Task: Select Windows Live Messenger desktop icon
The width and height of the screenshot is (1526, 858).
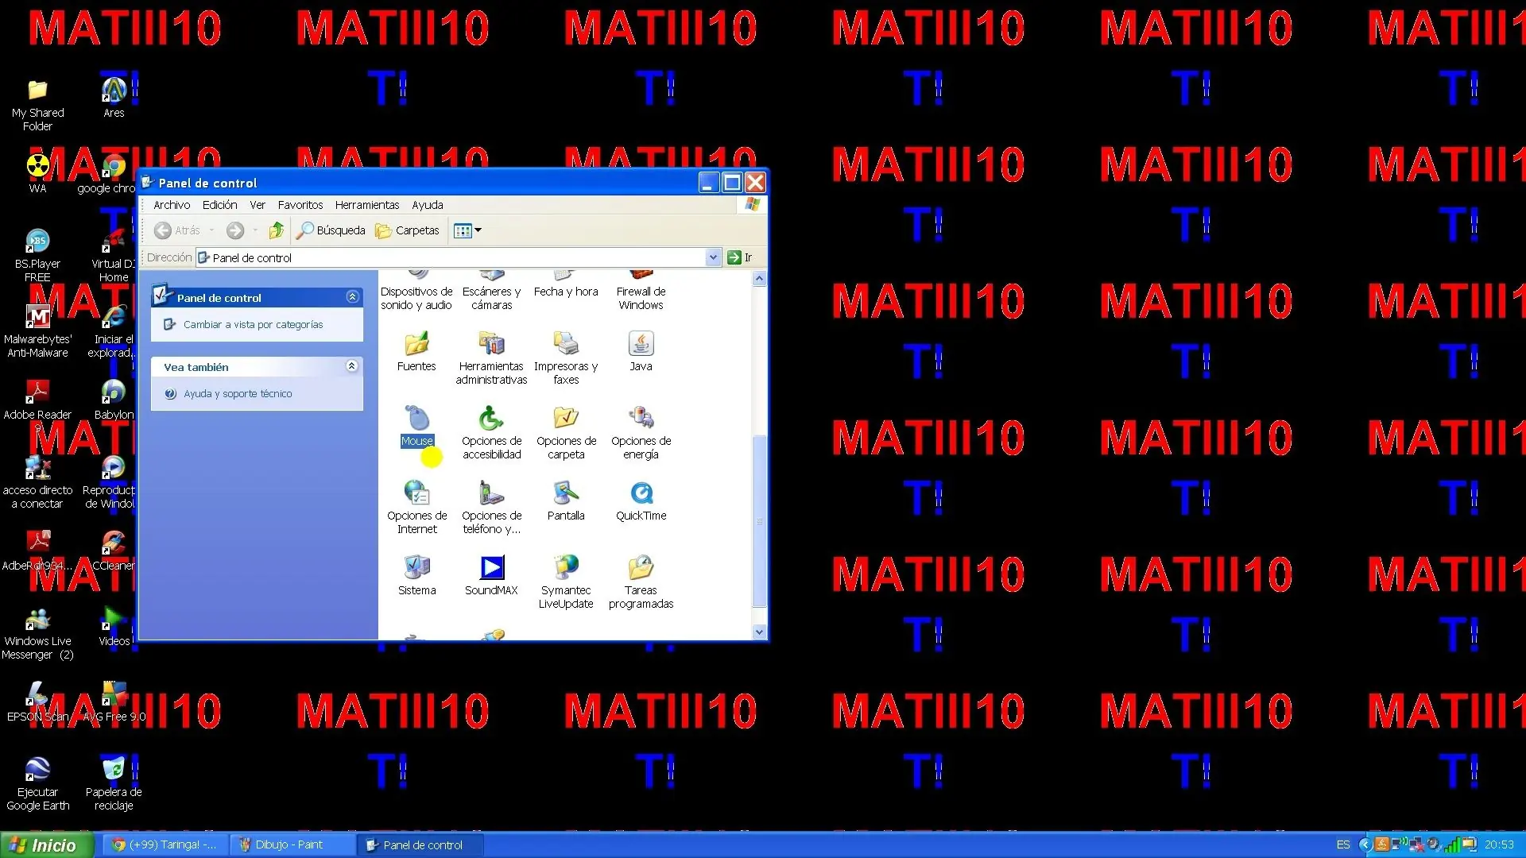Action: 37,634
